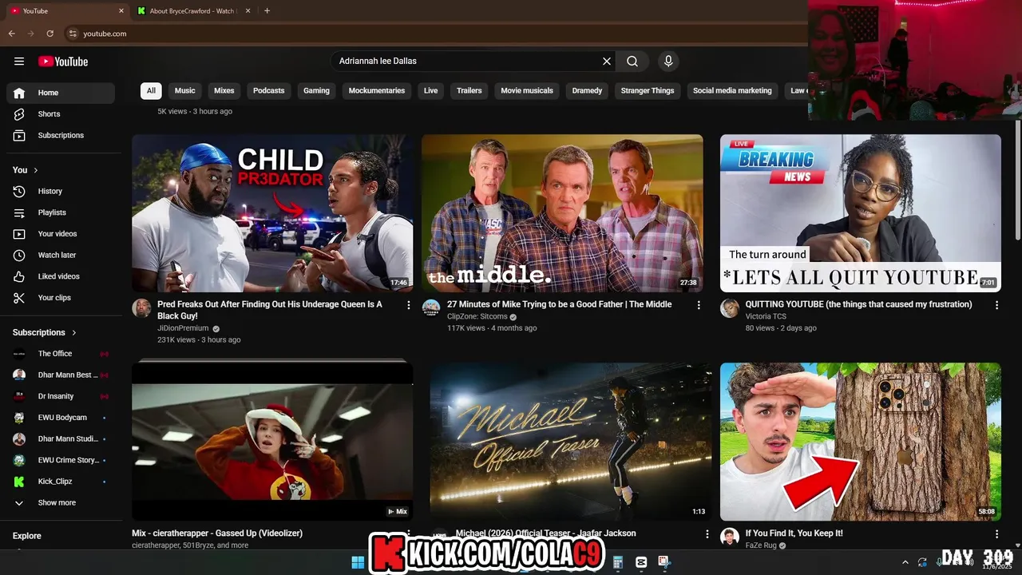Click the YouTube logo
This screenshot has width=1022, height=575.
click(63, 61)
